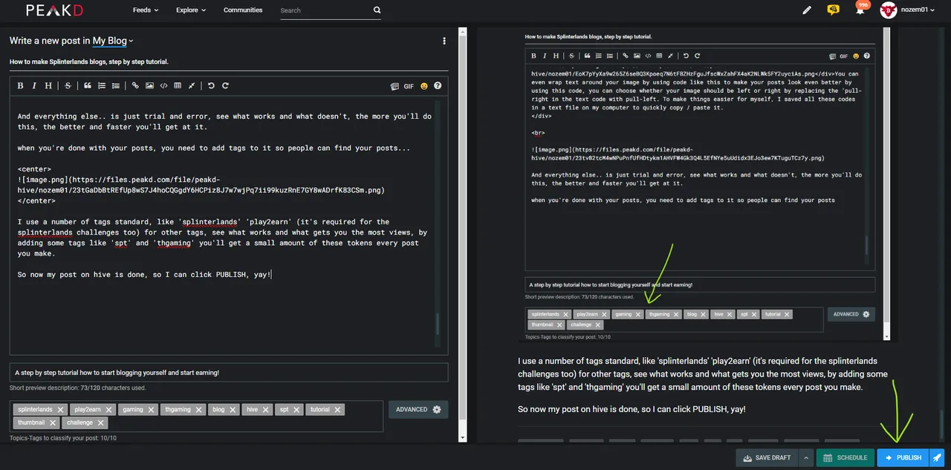Remove the 'thgaming' tag
This screenshot has width=951, height=470.
point(198,409)
